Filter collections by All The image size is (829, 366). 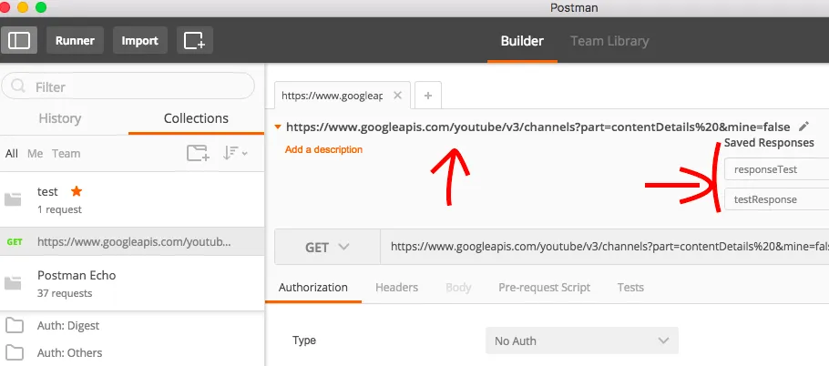point(12,154)
